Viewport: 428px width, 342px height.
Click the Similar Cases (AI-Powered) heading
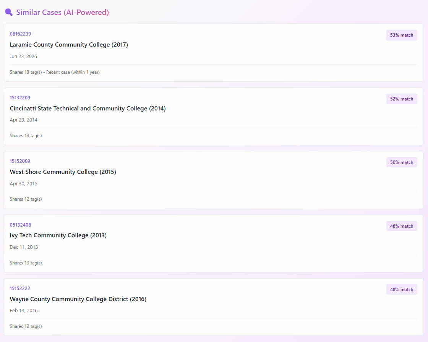[x=63, y=12]
